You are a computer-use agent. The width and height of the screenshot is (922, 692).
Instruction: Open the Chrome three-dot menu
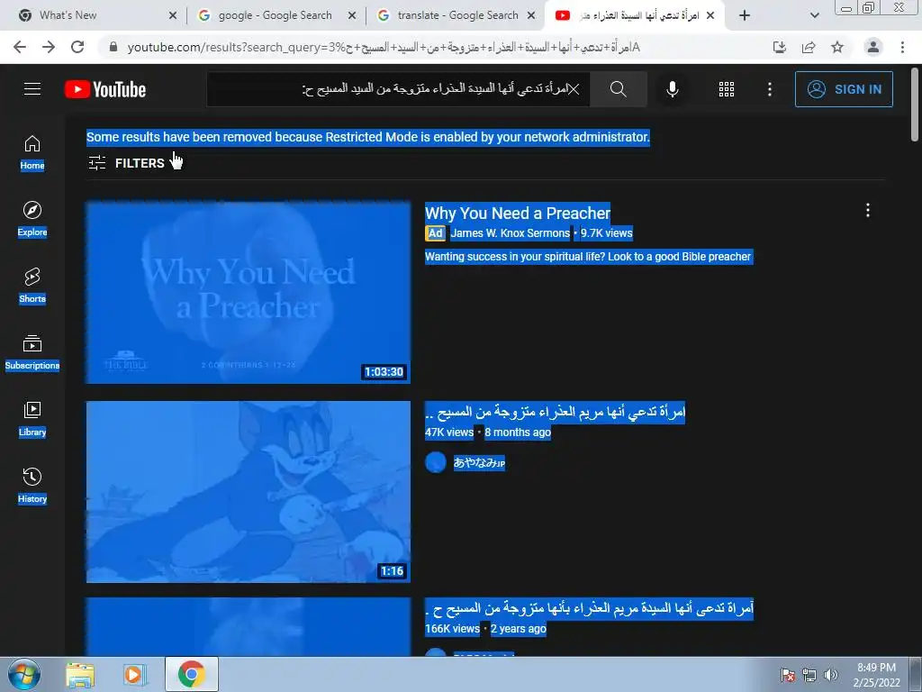(902, 47)
